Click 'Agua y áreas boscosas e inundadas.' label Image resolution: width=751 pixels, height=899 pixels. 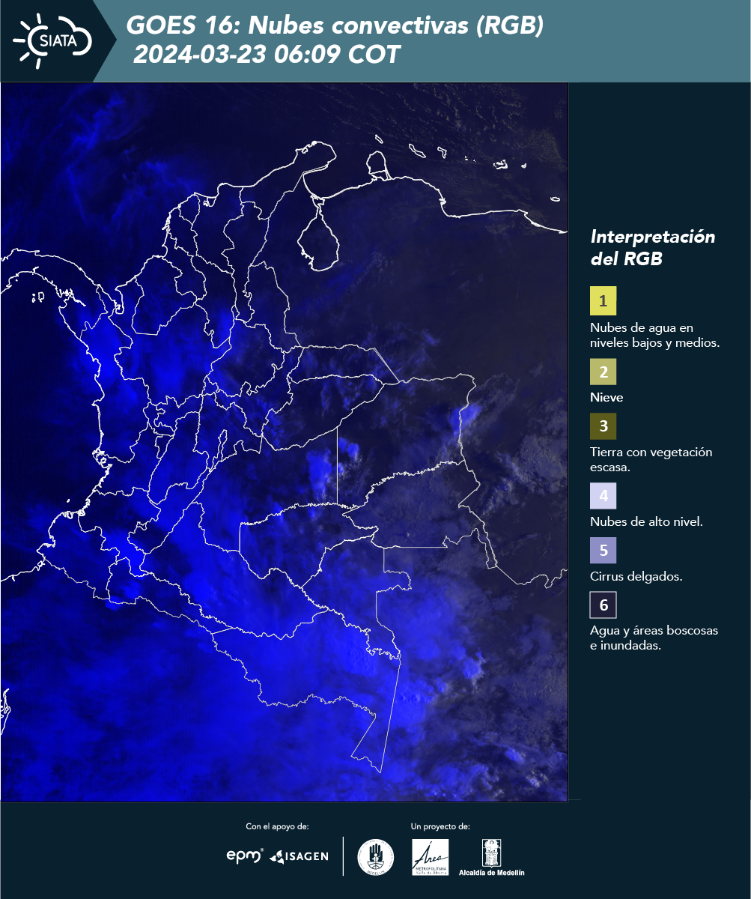coord(654,638)
